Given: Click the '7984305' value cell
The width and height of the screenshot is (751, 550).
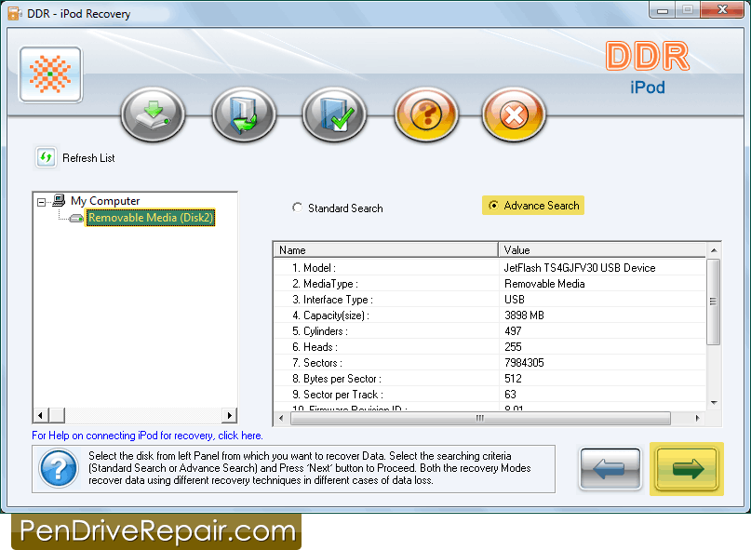Looking at the screenshot, I should coord(524,363).
